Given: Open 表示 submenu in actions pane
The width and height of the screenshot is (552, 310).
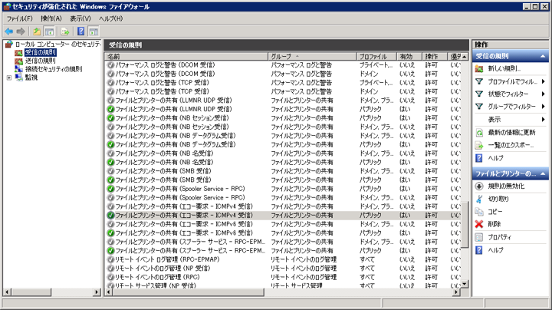Looking at the screenshot, I should click(511, 120).
